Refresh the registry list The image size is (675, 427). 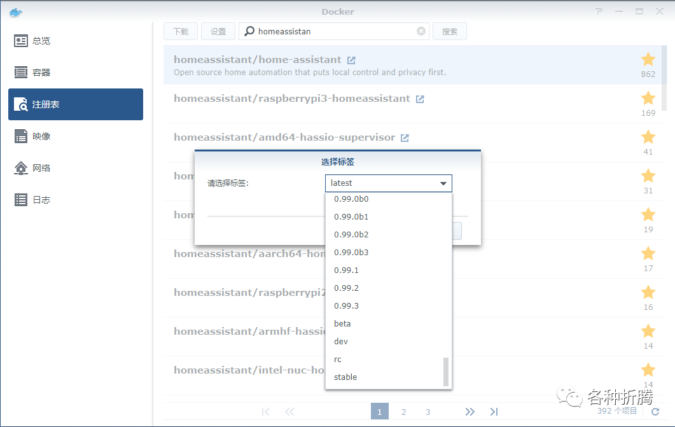[655, 412]
